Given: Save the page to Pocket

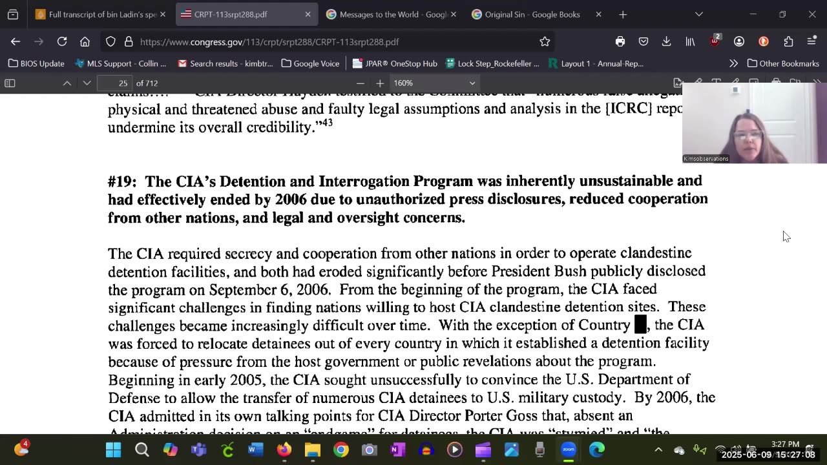Looking at the screenshot, I should click(644, 41).
